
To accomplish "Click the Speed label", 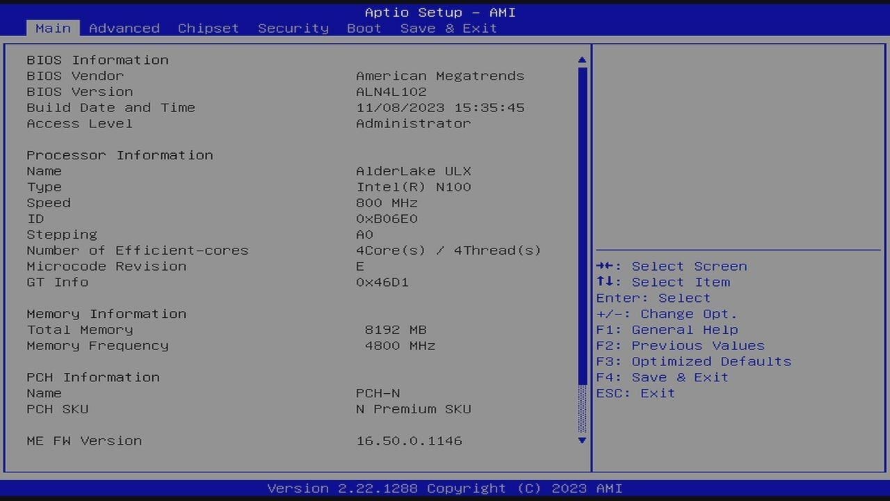I will click(49, 203).
